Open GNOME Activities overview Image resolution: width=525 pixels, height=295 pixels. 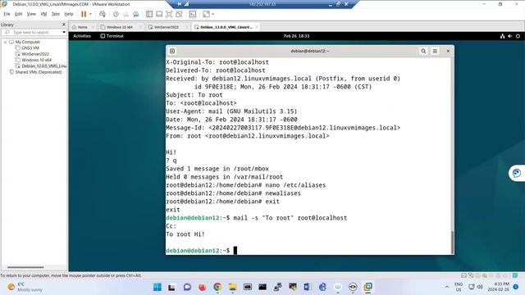[x=82, y=36]
